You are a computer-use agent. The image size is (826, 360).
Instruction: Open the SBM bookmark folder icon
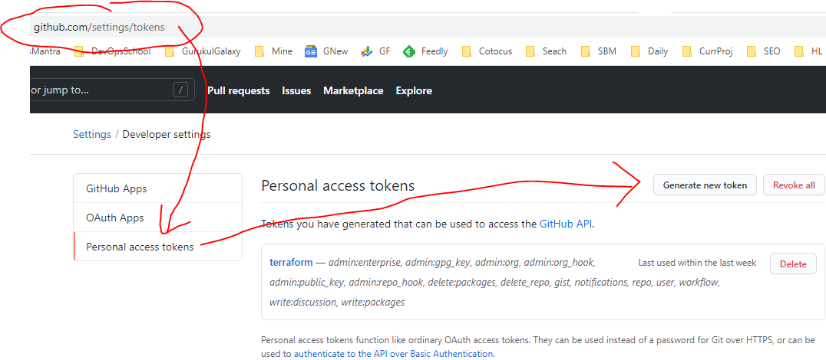[x=586, y=51]
